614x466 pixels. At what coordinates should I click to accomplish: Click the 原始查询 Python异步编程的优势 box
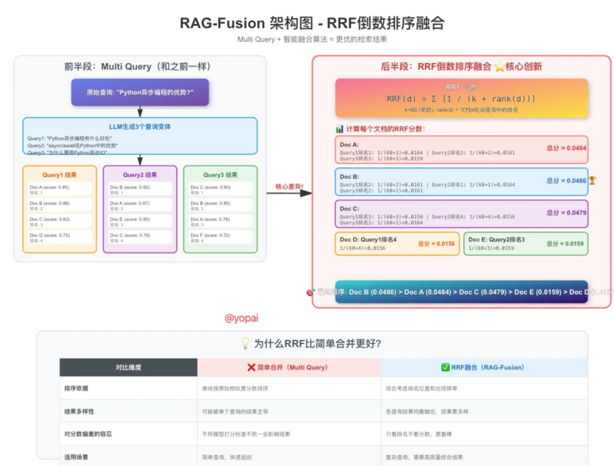140,92
